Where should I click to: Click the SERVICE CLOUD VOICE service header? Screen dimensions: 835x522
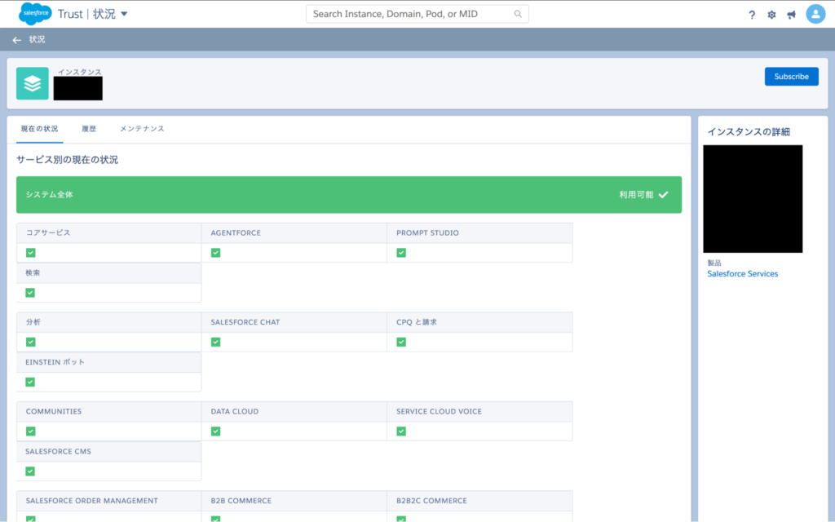click(479, 411)
